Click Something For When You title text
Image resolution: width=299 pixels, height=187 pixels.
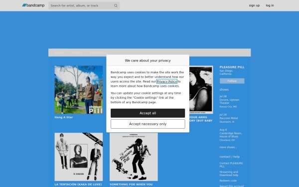[x=131, y=185]
